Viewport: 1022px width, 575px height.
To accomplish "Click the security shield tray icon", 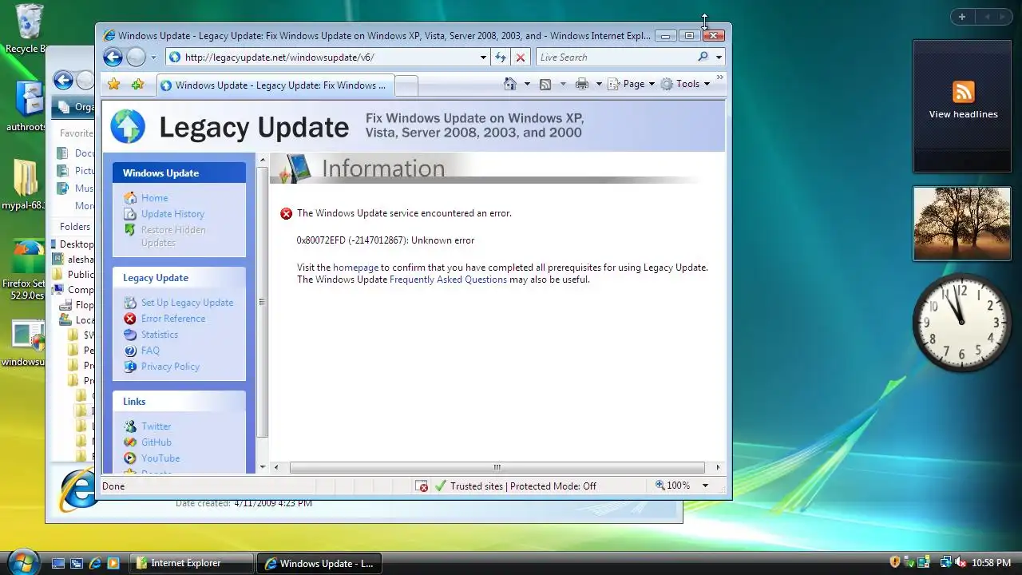I will coord(895,562).
